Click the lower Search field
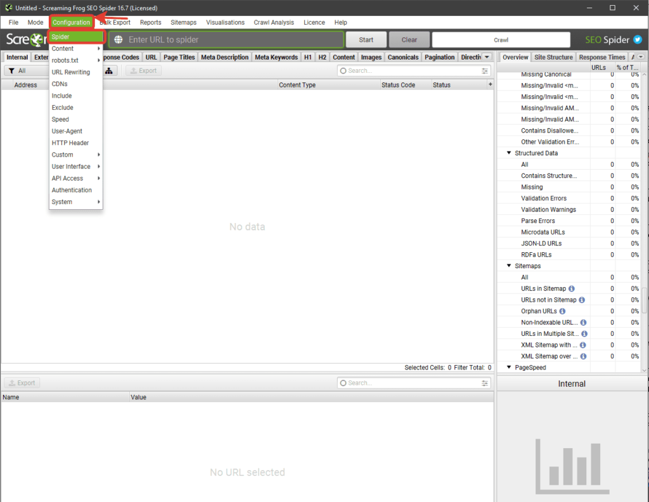Image resolution: width=649 pixels, height=502 pixels. point(414,383)
